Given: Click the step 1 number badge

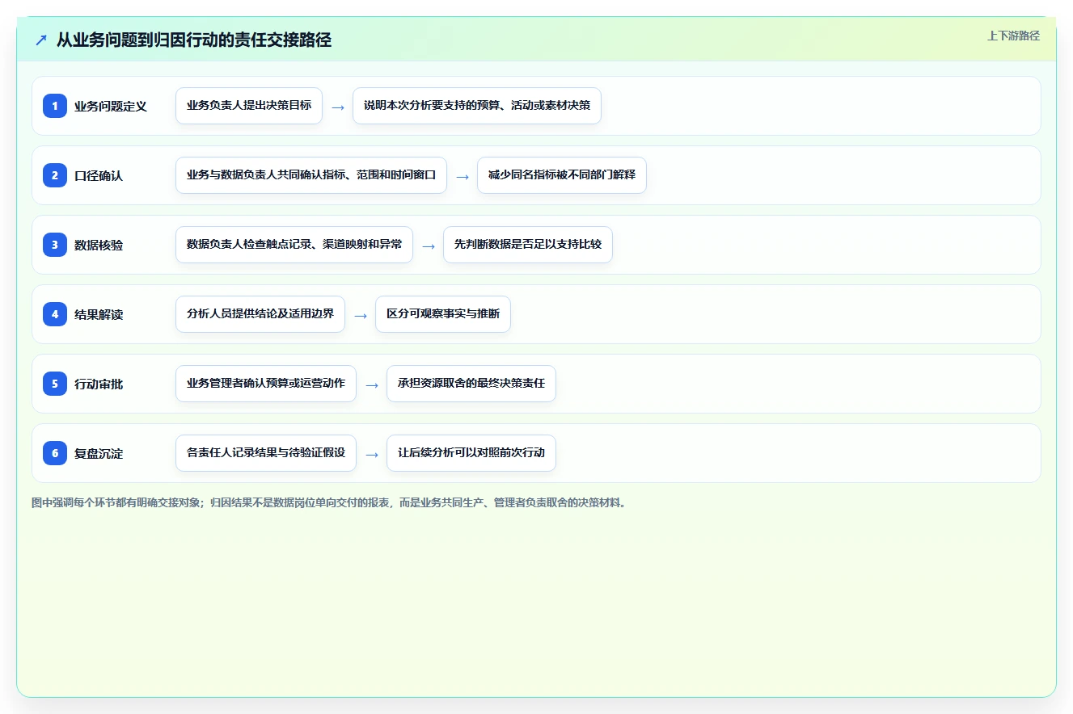Looking at the screenshot, I should tap(55, 106).
